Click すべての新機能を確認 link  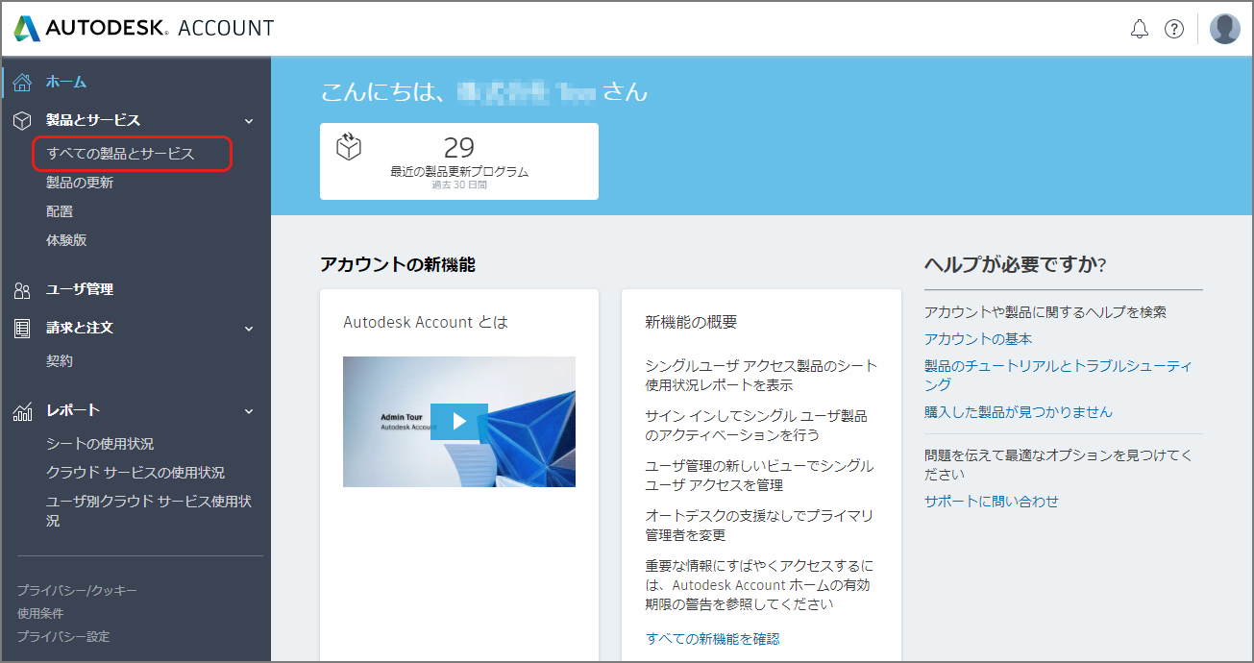pos(712,638)
